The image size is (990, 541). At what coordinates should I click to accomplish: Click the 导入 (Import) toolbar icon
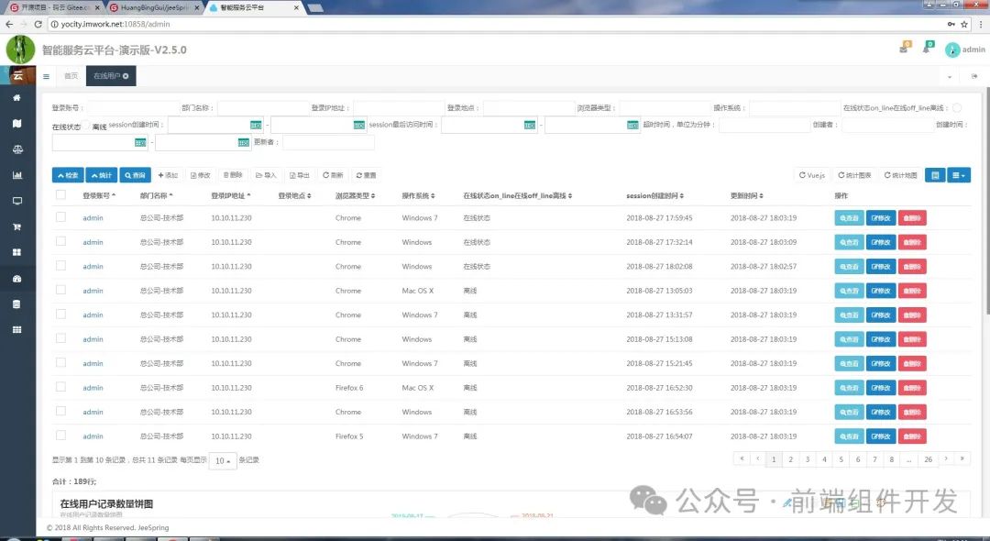point(266,174)
